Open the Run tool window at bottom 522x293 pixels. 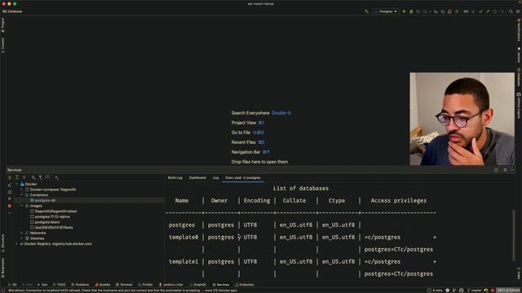point(42,285)
